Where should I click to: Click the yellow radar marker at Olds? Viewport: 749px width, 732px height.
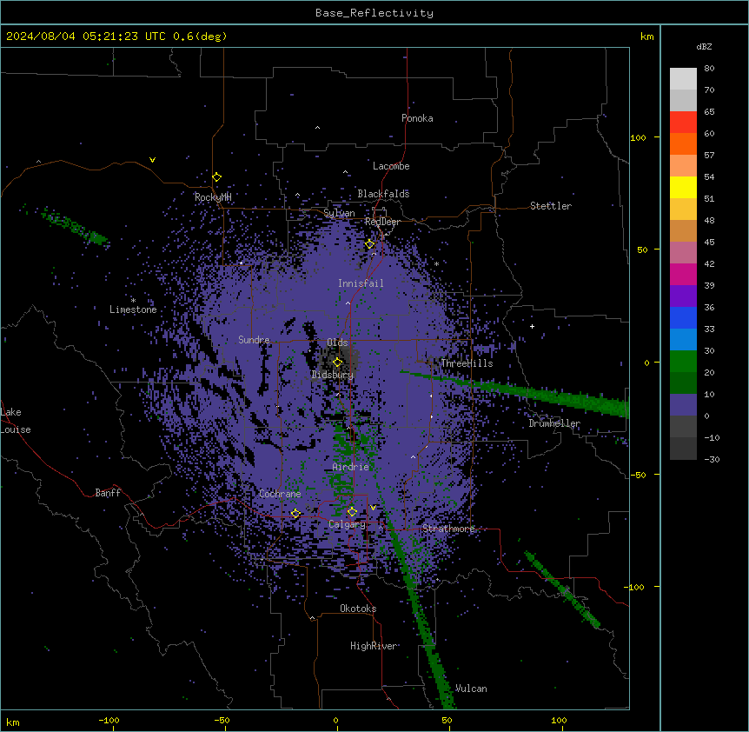tap(338, 363)
